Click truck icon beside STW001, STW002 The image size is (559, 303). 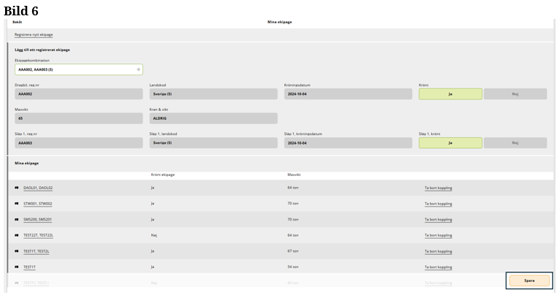[17, 204]
